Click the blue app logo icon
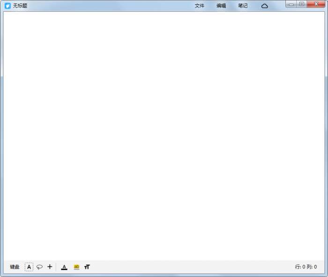This screenshot has width=328, height=277. (x=8, y=6)
